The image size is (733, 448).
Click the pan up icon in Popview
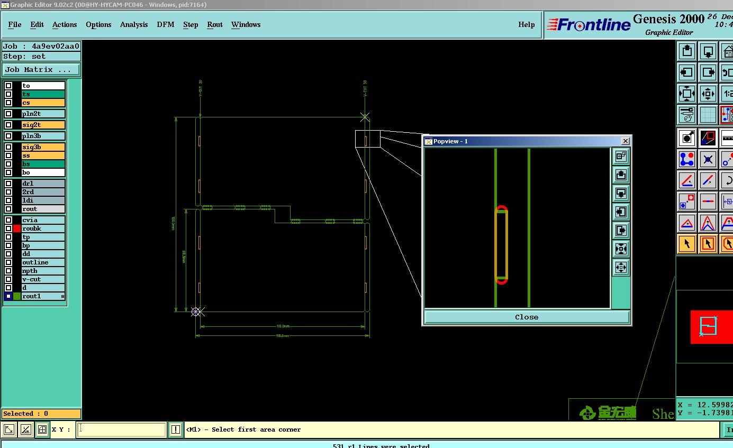[621, 175]
